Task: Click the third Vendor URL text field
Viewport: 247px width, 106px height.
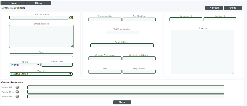Action: coord(126,96)
